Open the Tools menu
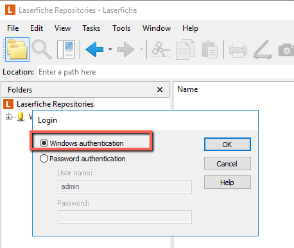This screenshot has width=294, height=248. coord(121,28)
